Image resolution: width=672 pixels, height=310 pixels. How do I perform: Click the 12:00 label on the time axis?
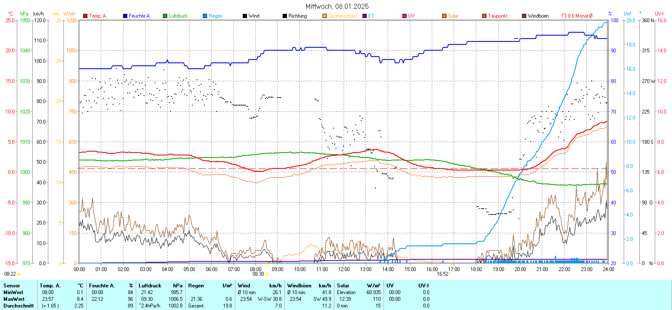[x=344, y=269]
